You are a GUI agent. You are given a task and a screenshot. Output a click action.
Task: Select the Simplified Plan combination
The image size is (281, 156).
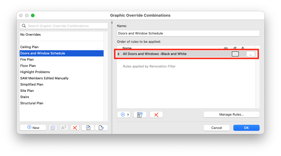pyautogui.click(x=62, y=84)
